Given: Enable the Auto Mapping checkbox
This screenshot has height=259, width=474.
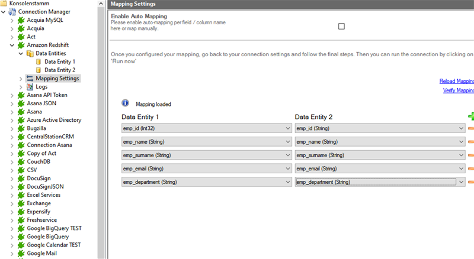Looking at the screenshot, I should [341, 26].
